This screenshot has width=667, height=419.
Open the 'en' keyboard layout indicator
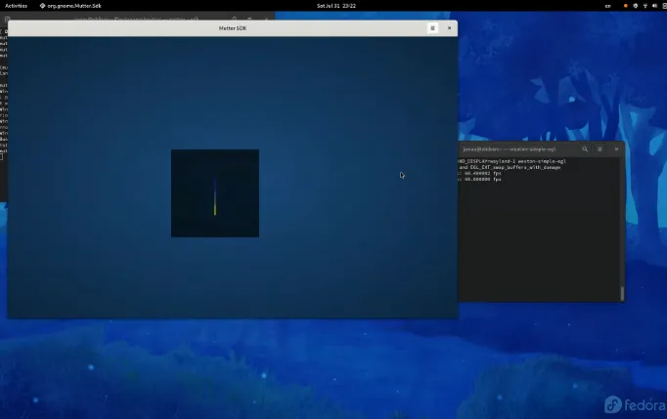coord(607,6)
